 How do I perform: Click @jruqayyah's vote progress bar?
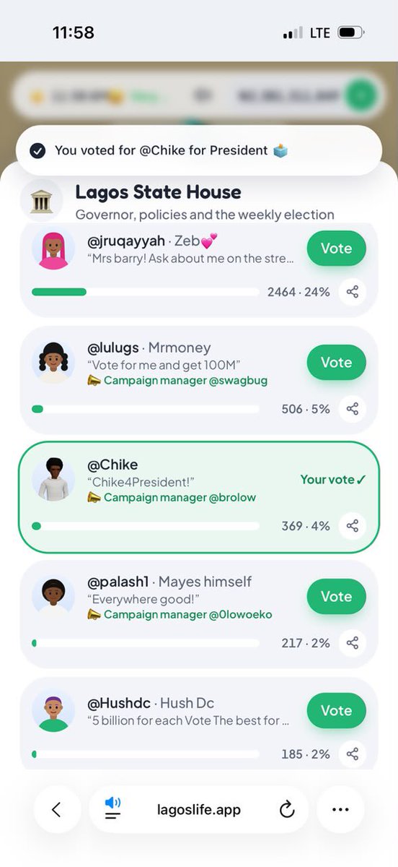[146, 292]
